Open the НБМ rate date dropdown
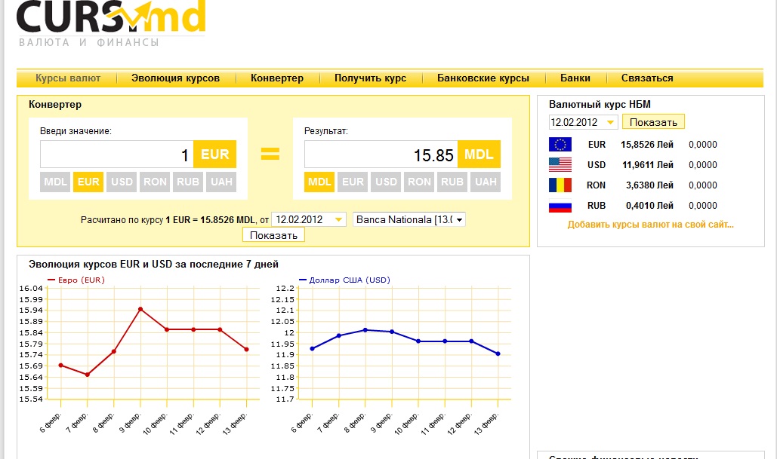Image resolution: width=777 pixels, height=459 pixels. pos(583,122)
